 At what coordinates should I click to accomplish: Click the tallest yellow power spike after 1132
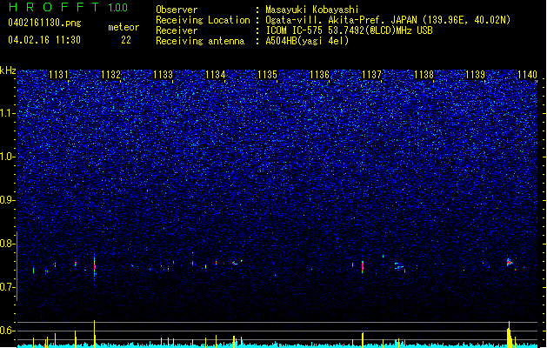(95, 333)
